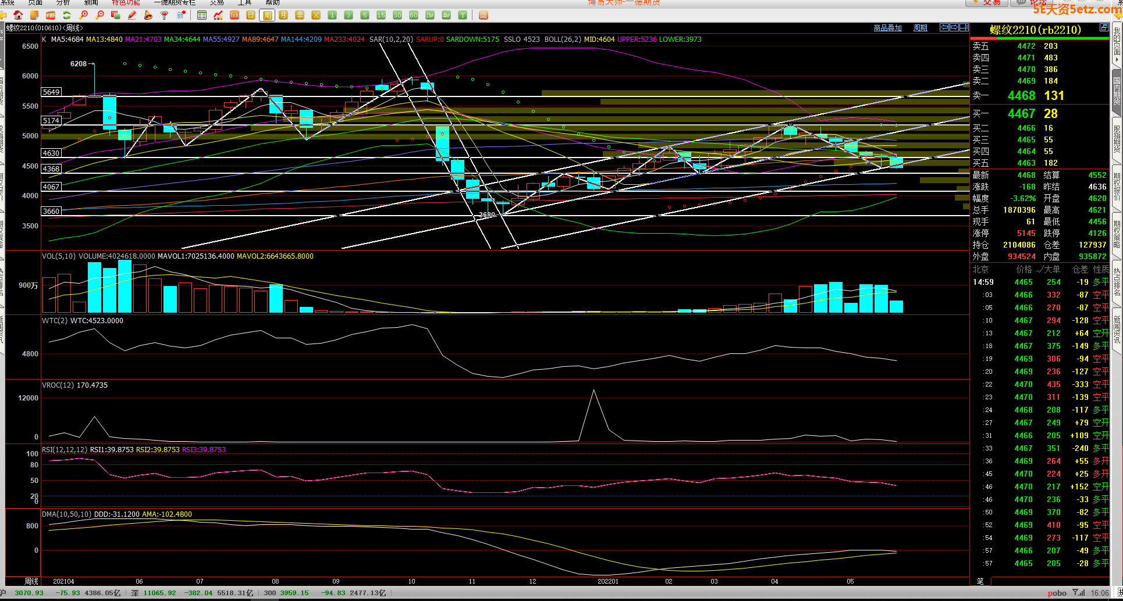This screenshot has height=601, width=1123.
Task: Open the 特色功能 menu
Action: pyautogui.click(x=126, y=3)
